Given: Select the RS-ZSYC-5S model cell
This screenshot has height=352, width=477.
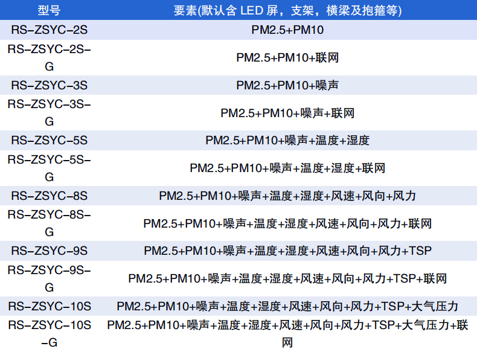Looking at the screenshot, I should tap(49, 141).
